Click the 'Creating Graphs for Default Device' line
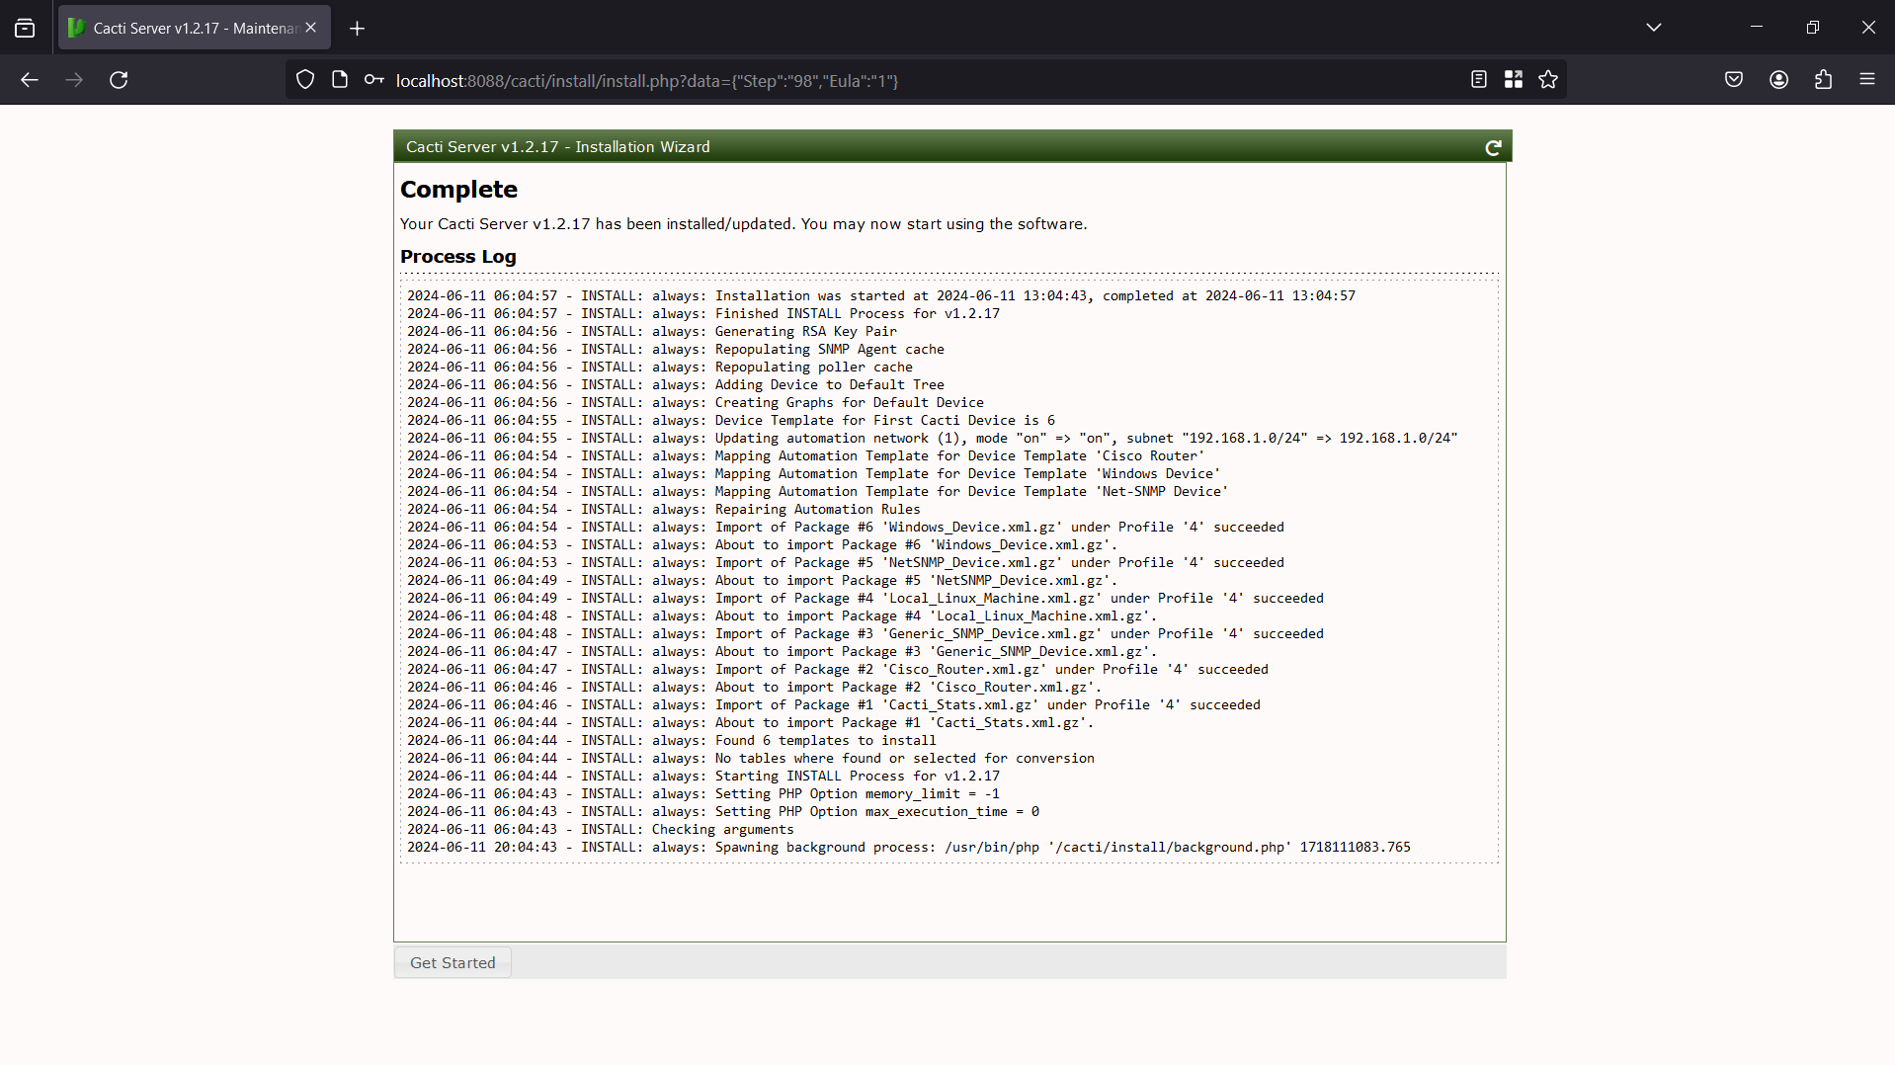This screenshot has width=1895, height=1065. 696,403
